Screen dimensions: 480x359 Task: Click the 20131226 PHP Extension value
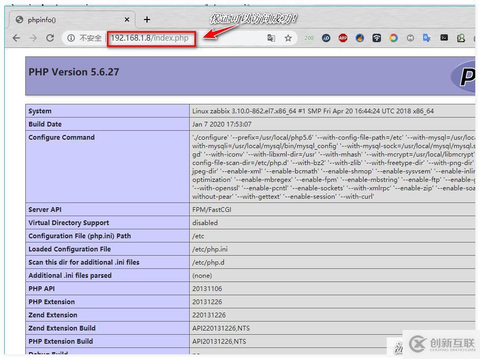(x=207, y=302)
